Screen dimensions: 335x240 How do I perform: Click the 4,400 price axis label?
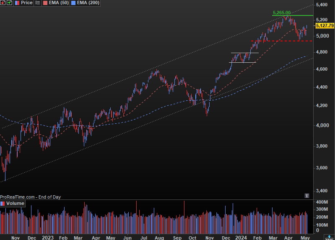(322, 87)
